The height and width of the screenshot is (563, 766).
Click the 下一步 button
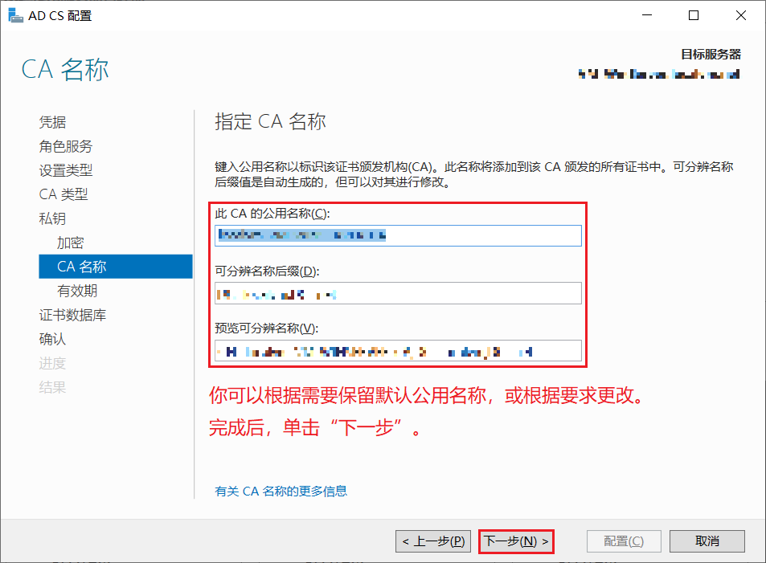coord(515,541)
